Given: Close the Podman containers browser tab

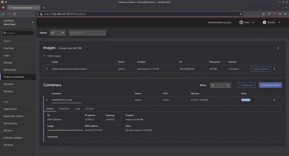Looking at the screenshot, I should pos(38,8).
